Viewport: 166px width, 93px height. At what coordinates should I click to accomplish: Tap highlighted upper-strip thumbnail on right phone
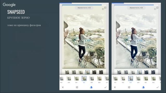pyautogui.click(x=140, y=72)
